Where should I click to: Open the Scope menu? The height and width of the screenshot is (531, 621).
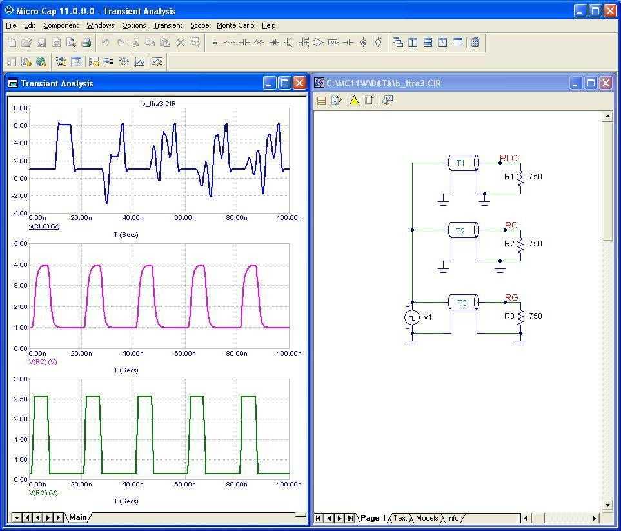click(199, 25)
